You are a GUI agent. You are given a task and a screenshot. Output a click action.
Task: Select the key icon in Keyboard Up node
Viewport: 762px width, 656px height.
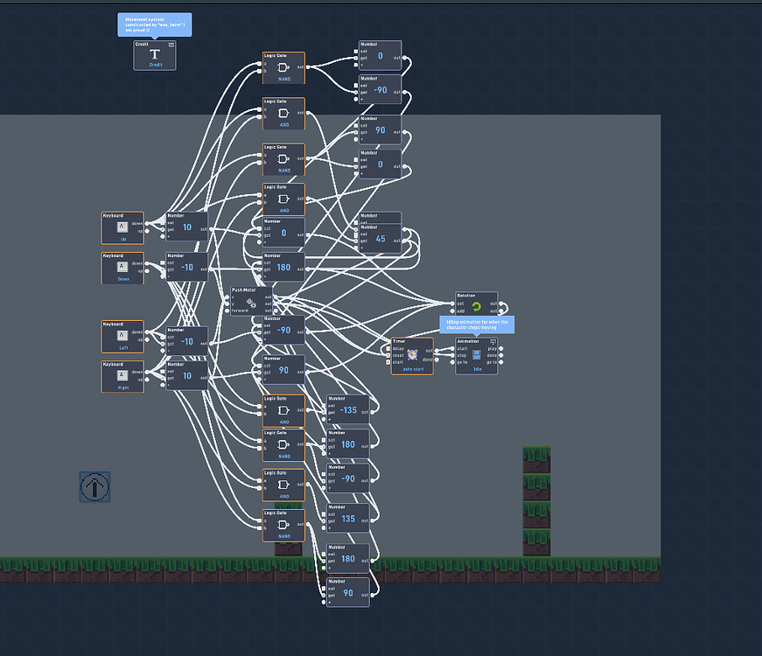click(122, 227)
